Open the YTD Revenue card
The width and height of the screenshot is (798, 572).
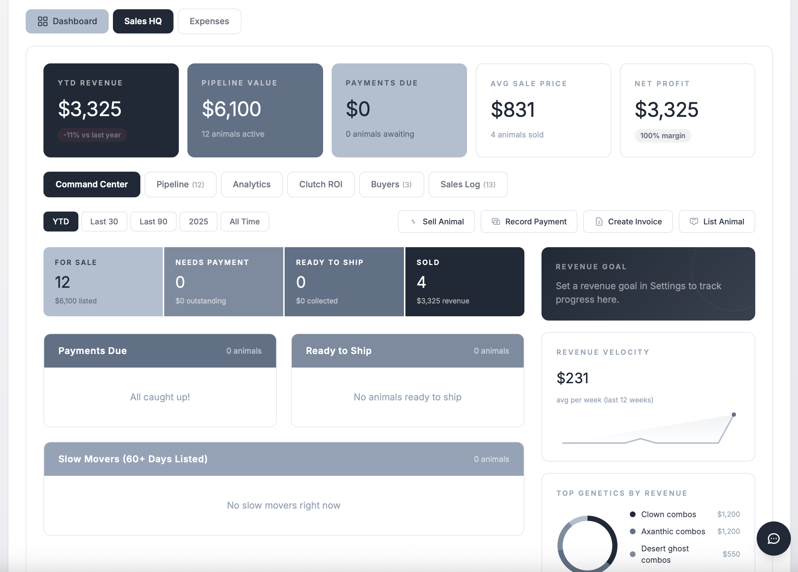point(111,110)
